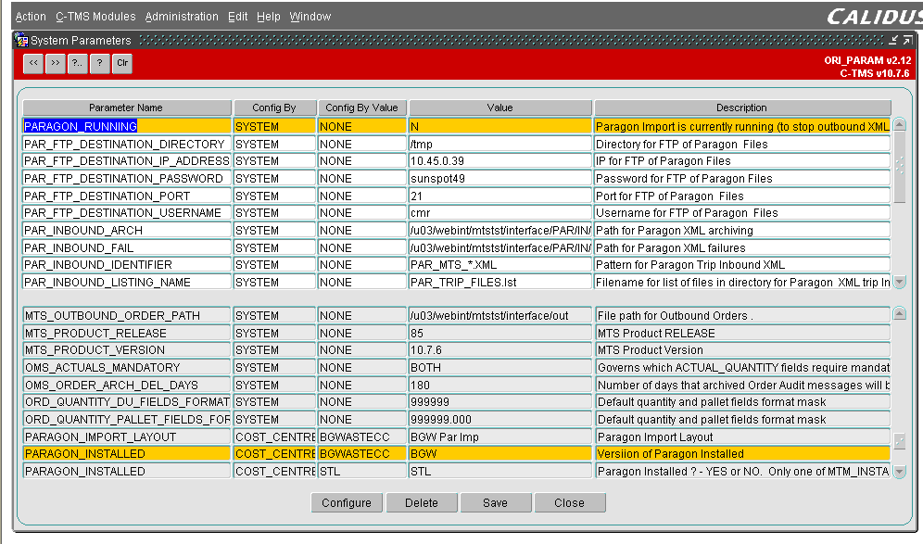Click the Value column header

[500, 108]
